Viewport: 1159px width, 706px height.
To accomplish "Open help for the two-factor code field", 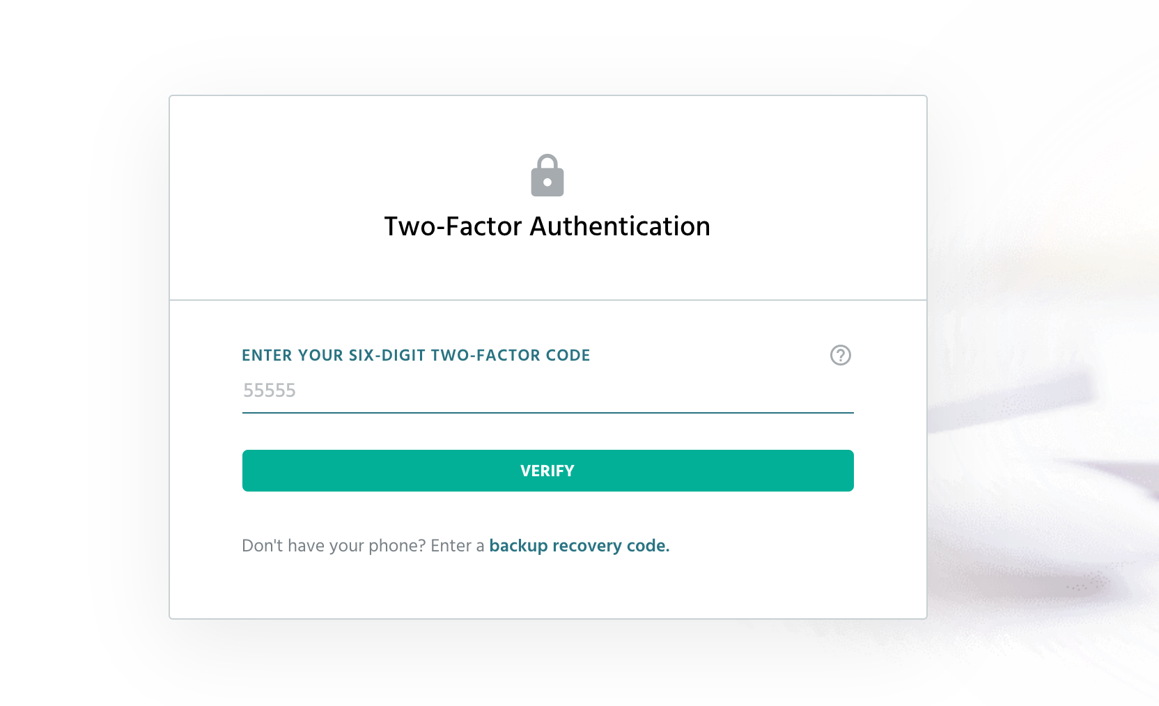I will point(841,355).
